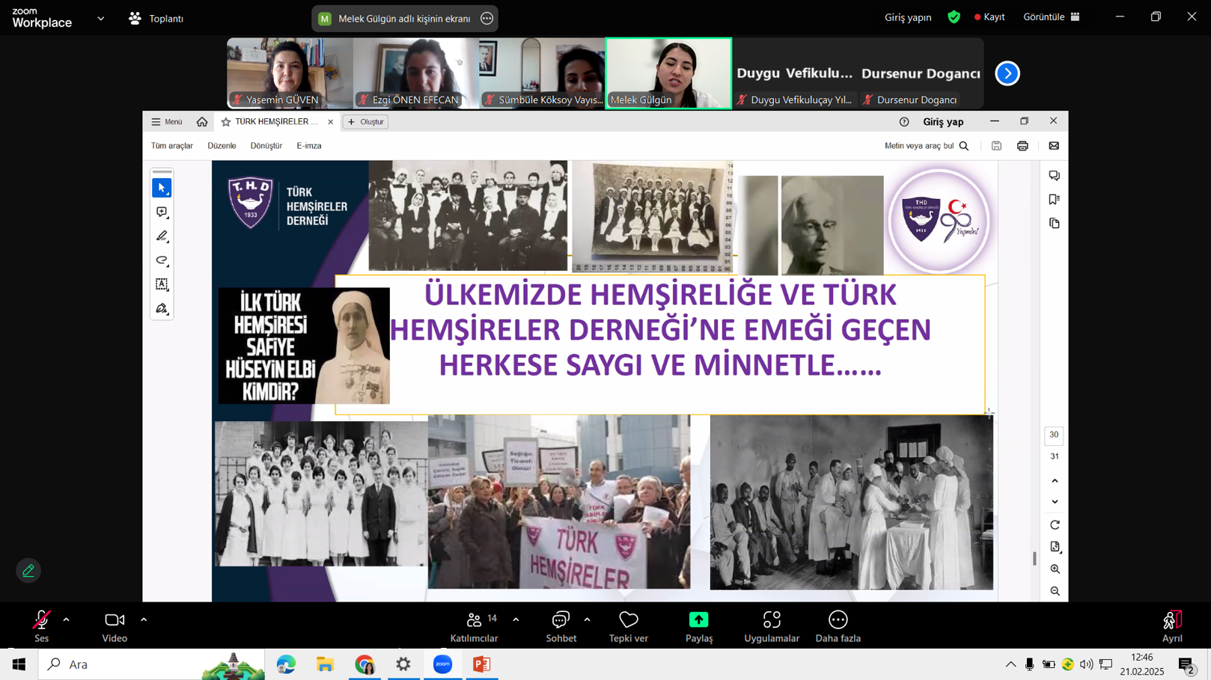
Task: Unmute microphone with the Ses button
Action: 41,626
